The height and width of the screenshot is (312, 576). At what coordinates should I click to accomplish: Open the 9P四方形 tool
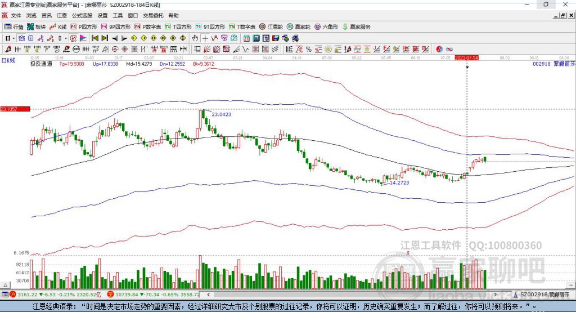click(x=116, y=27)
